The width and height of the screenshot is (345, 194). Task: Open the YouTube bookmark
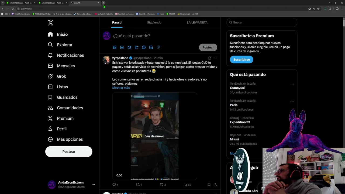pyautogui.click(x=104, y=14)
